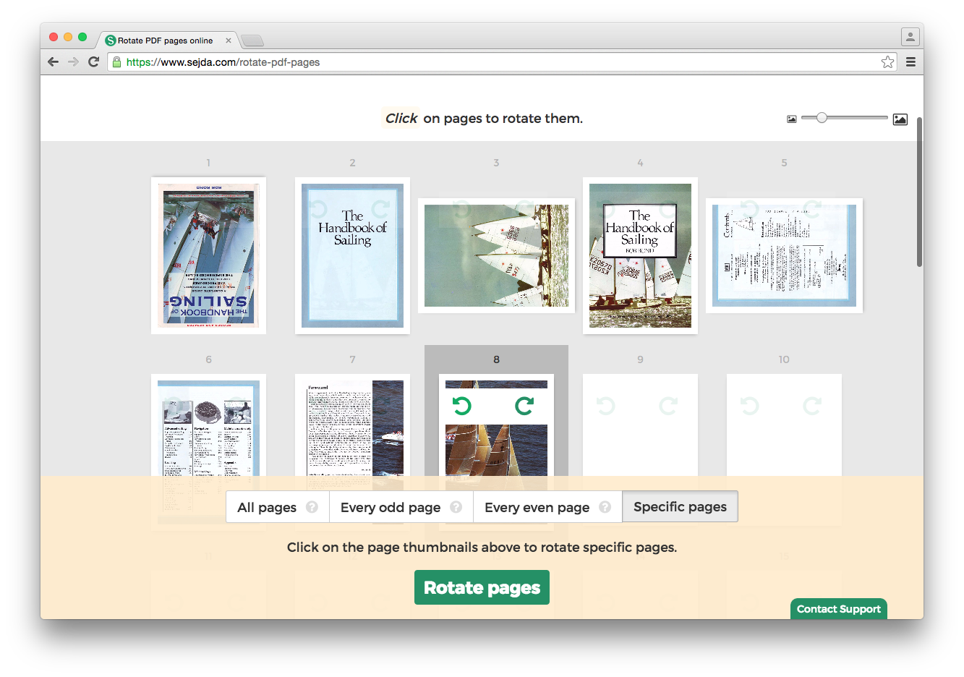Select the Every even page option
Image resolution: width=964 pixels, height=677 pixels.
[547, 507]
